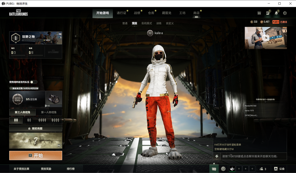The image size is (296, 173).
Task: Open the radar icon in bottom bar
Action: (223, 169)
